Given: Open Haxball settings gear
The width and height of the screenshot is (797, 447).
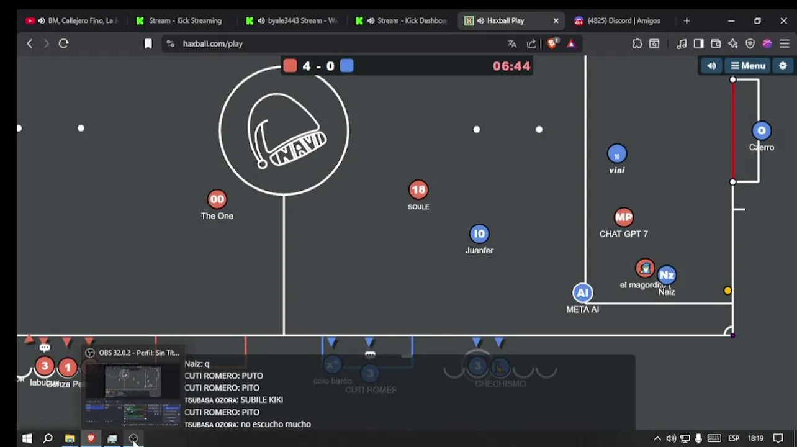Looking at the screenshot, I should click(x=783, y=66).
